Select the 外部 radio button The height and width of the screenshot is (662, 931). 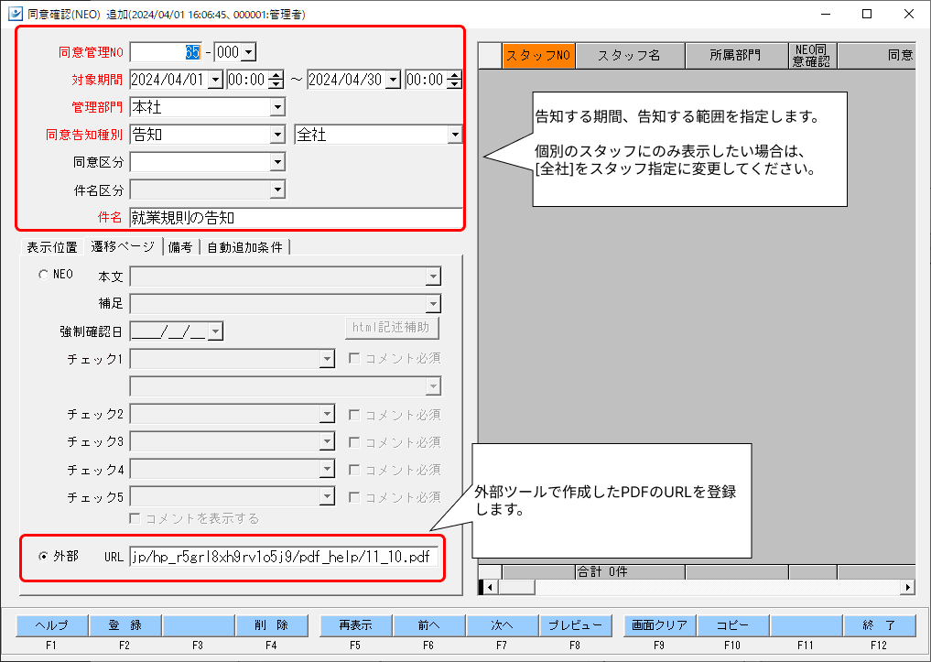pos(43,557)
